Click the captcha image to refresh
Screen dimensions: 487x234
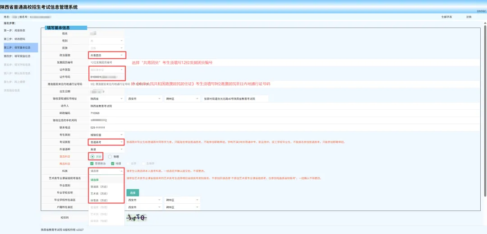(137, 218)
